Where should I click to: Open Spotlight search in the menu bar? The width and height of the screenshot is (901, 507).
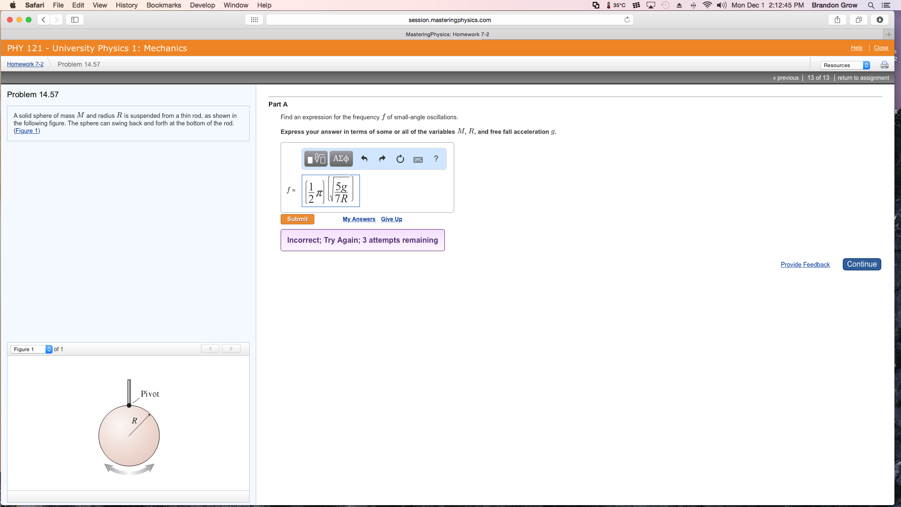pyautogui.click(x=871, y=5)
